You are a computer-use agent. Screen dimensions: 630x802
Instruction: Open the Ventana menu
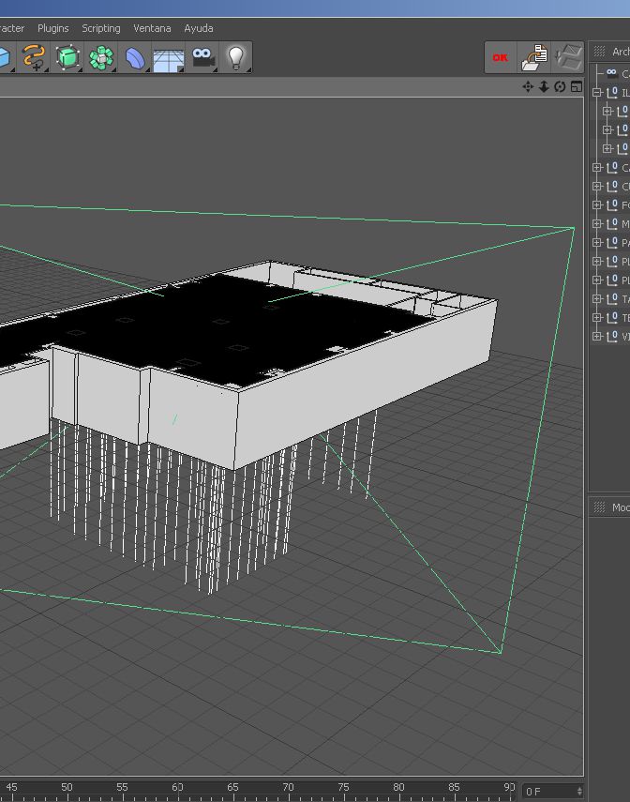click(152, 29)
